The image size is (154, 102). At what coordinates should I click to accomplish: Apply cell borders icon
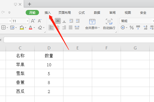3,28
